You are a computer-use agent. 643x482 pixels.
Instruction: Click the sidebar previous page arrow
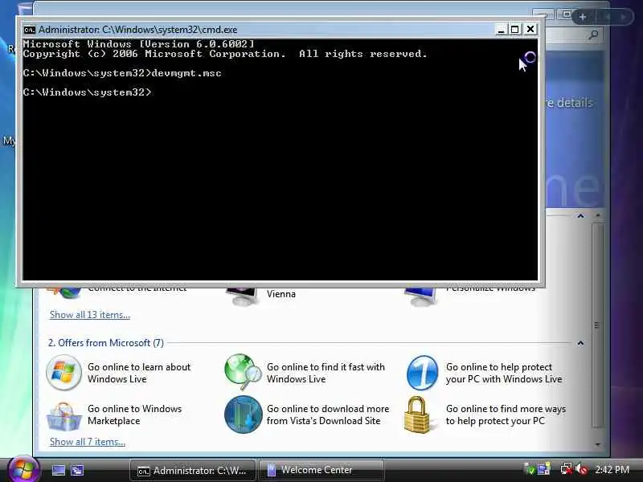[x=607, y=17]
